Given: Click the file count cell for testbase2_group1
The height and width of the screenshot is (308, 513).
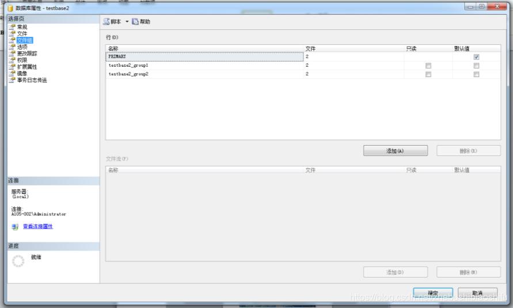Looking at the screenshot, I should click(x=354, y=66).
